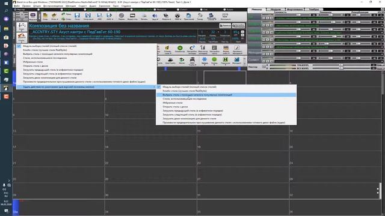The width and height of the screenshot is (385, 216).
Task: Select the Солист radio button in track row
Action: pos(178,10)
